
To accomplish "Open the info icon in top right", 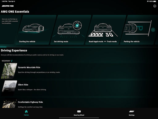I will [155, 6].
